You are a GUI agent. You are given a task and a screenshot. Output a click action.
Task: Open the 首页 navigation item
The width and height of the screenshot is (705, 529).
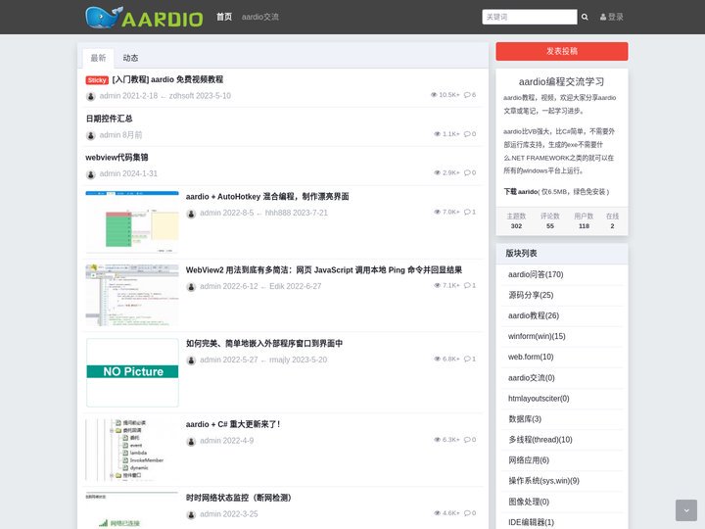224,17
